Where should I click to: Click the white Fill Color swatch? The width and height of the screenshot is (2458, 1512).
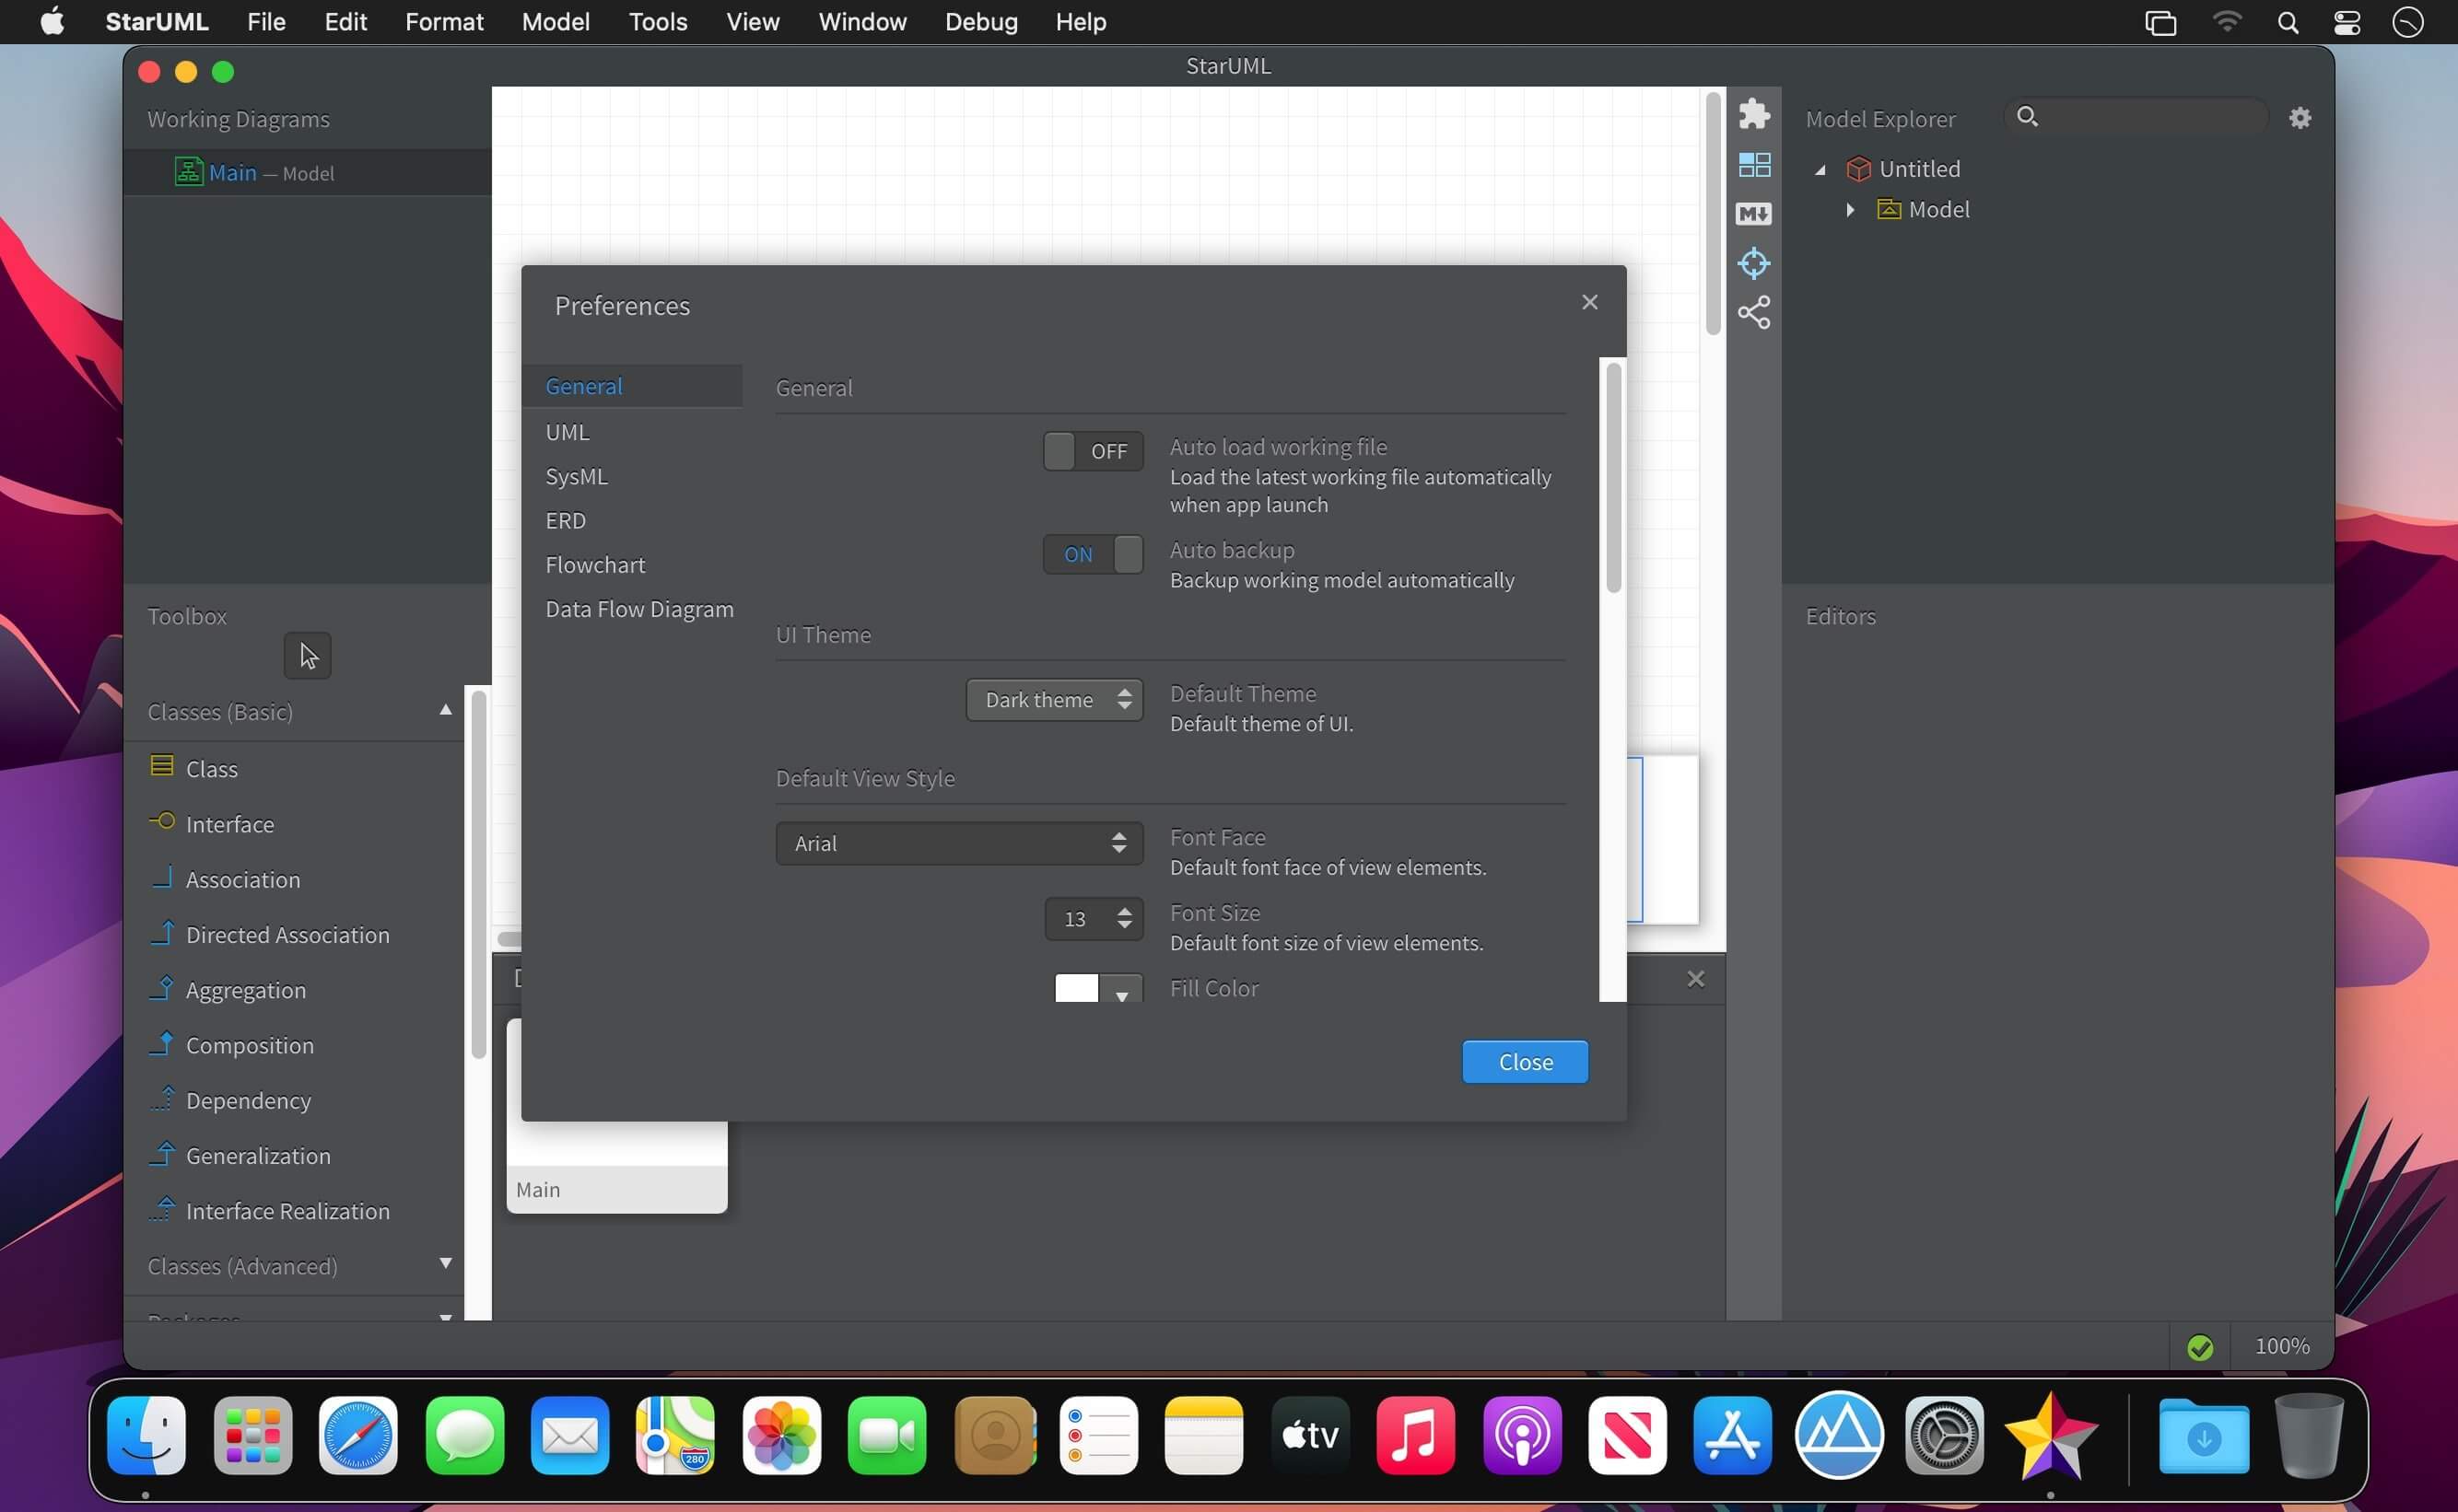pos(1076,988)
